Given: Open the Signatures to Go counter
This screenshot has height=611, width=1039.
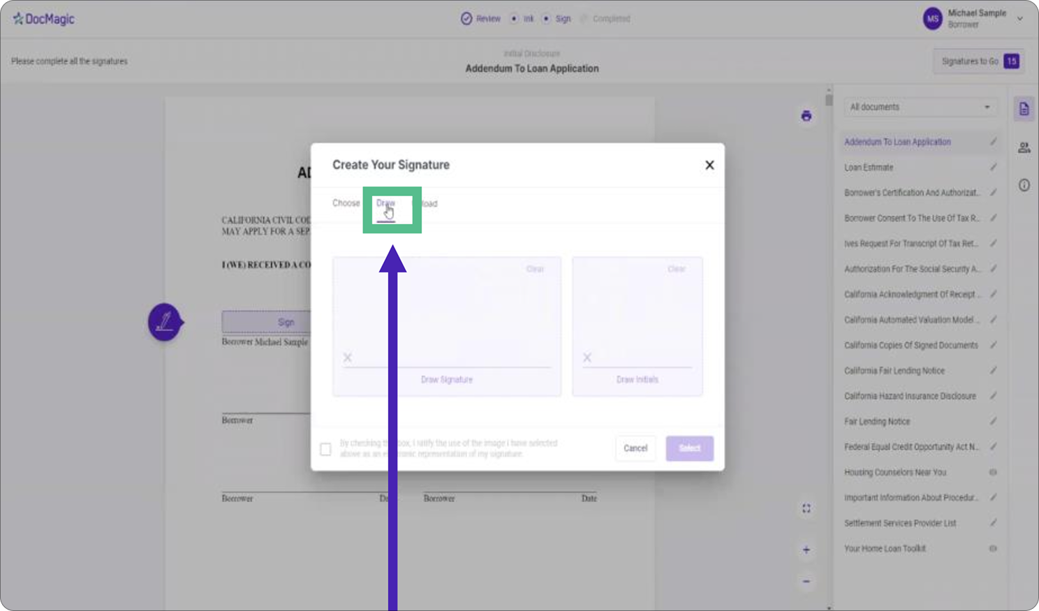Looking at the screenshot, I should pos(978,61).
